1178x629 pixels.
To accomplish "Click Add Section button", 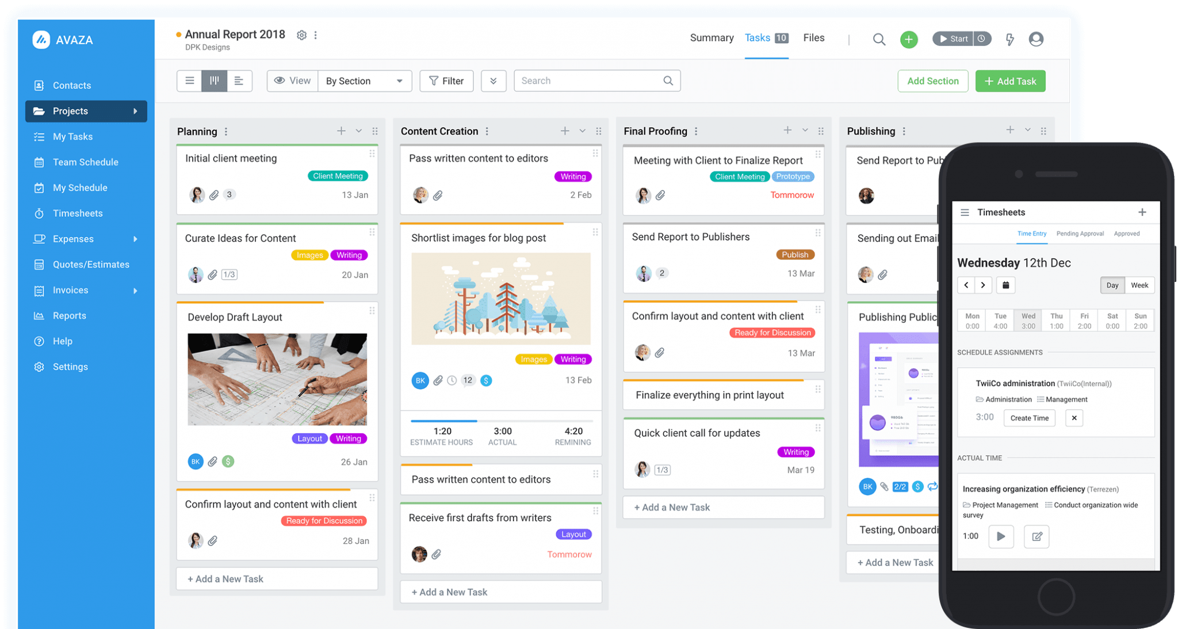I will (x=932, y=81).
